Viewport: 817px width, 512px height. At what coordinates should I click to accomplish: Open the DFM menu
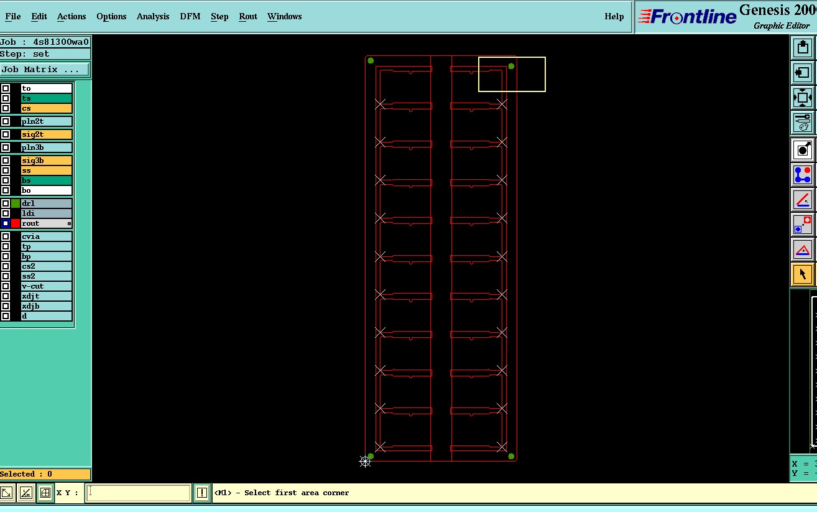[190, 16]
